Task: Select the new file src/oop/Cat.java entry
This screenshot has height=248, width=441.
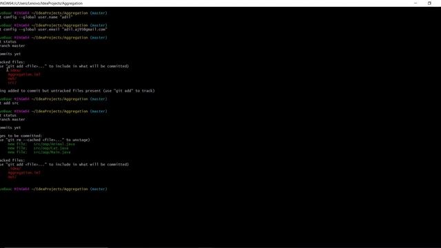Action: [38, 148]
